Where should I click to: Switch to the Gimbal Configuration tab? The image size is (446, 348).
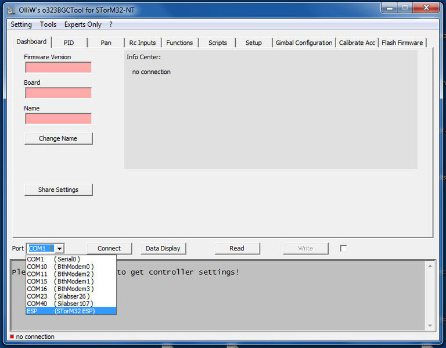[304, 43]
